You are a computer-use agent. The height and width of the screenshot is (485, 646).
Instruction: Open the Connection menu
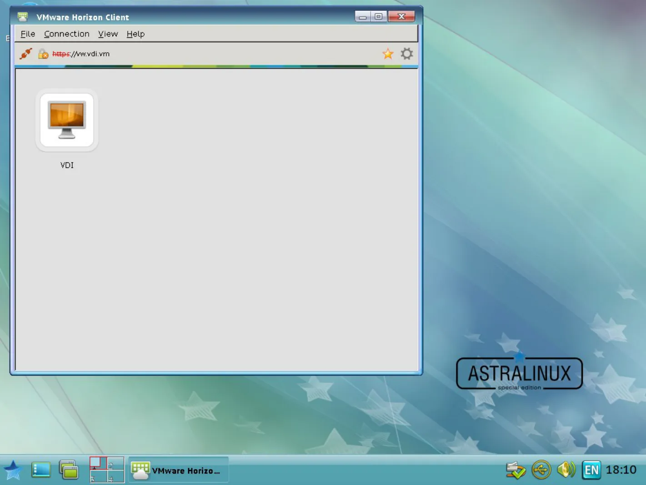(67, 34)
